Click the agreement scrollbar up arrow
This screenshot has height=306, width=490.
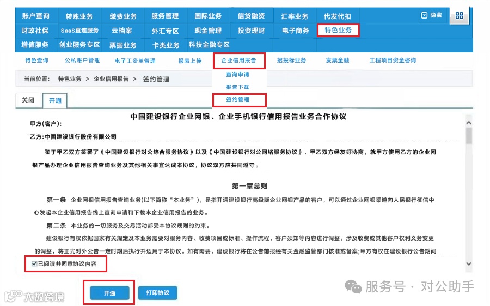(468, 123)
